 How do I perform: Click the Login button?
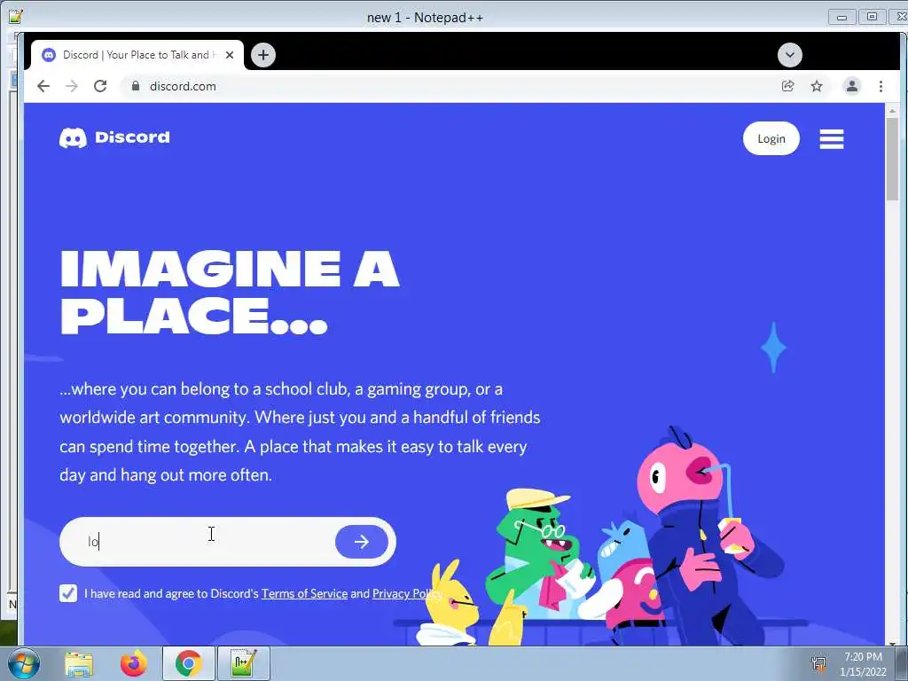tap(771, 138)
